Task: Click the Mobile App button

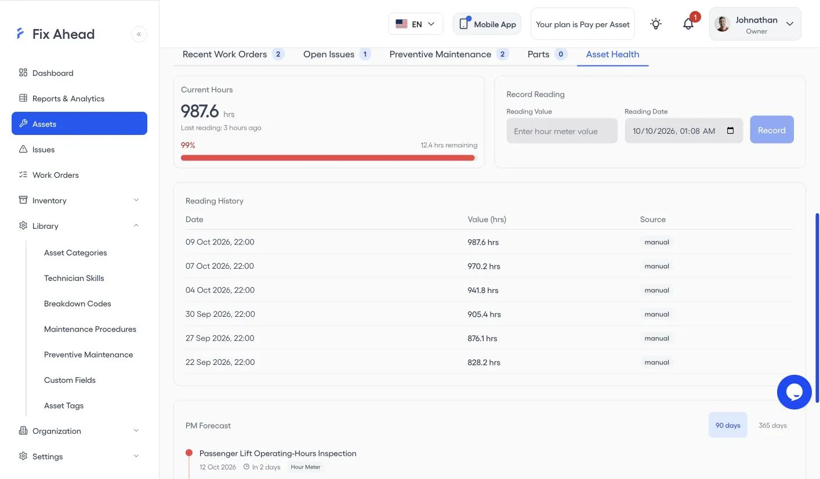Action: pyautogui.click(x=487, y=24)
